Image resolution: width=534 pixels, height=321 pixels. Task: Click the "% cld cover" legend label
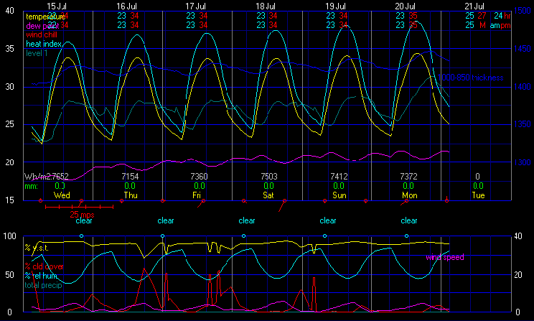(44, 266)
